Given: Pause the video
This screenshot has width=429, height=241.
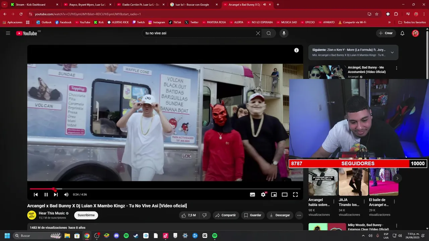Looking at the screenshot, I should 46,194.
